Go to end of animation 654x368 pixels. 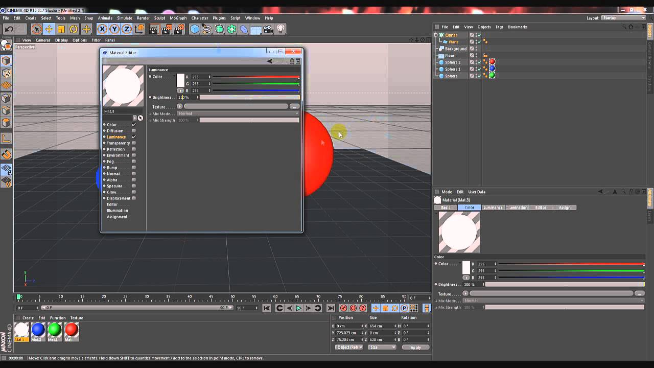(331, 308)
